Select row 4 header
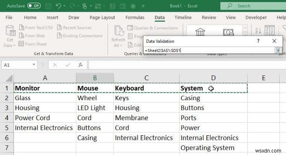Screen dimensions: 286x155 [x=7, y=118]
